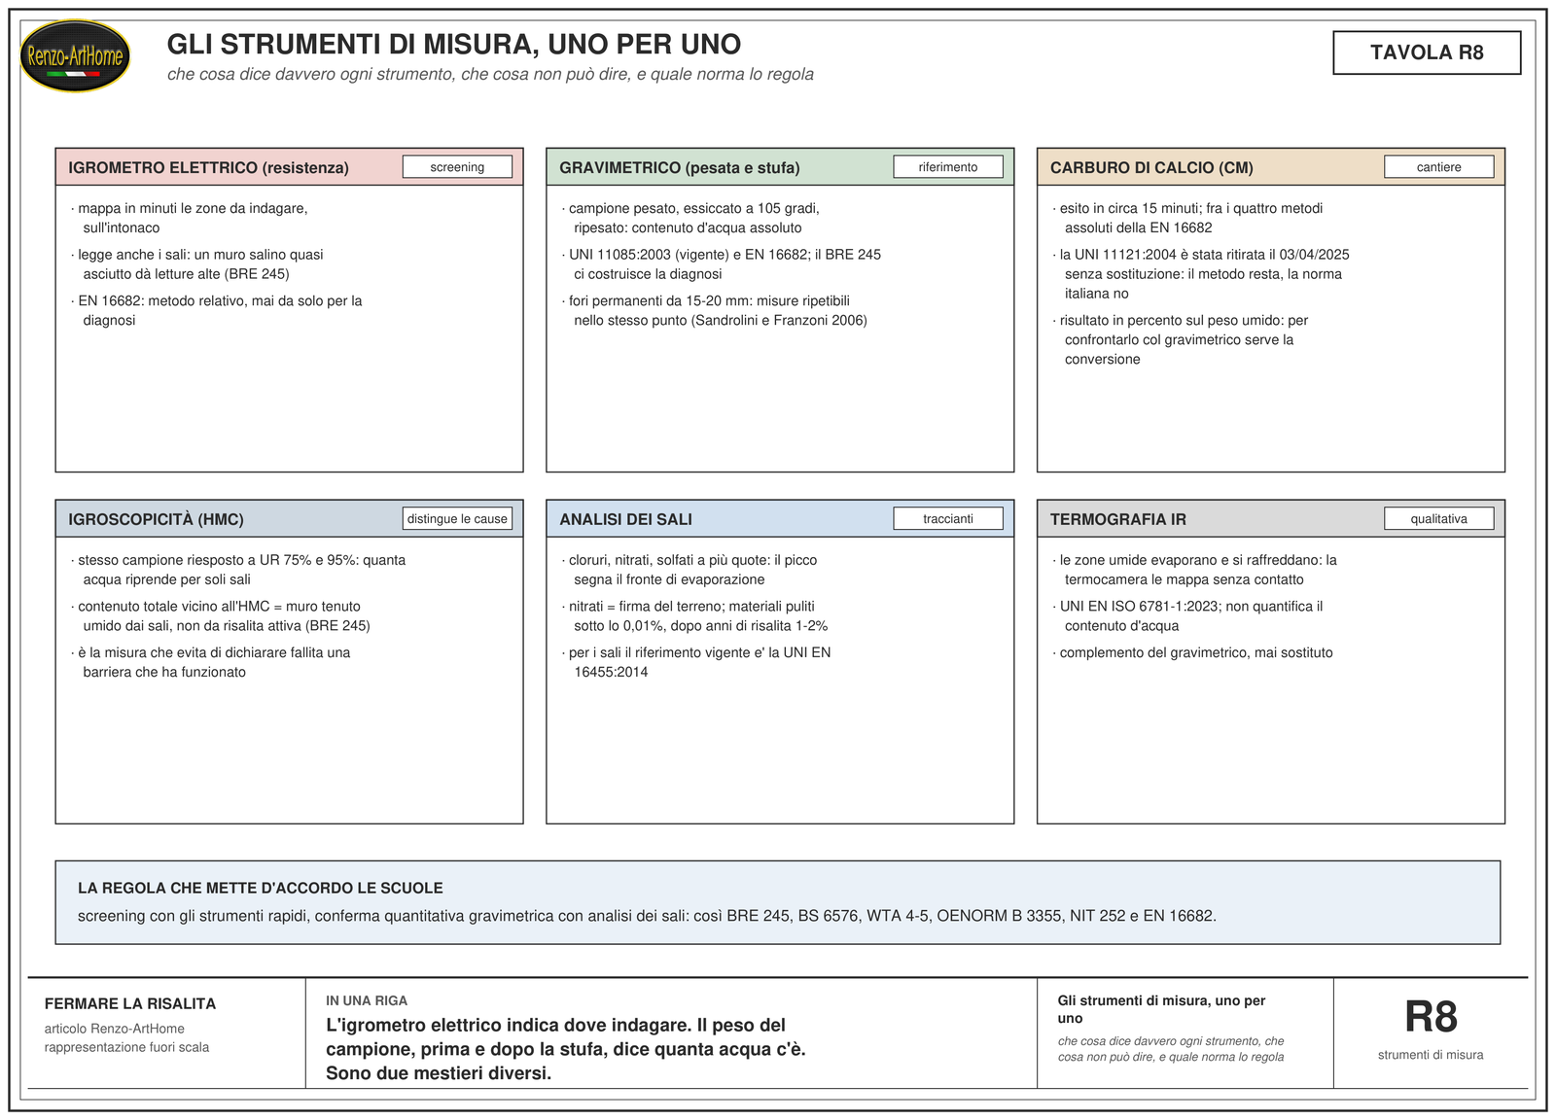Click the bullet 'legge anche i sali'
The width and height of the screenshot is (1556, 1120).
(196, 264)
